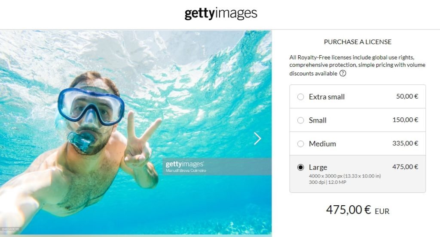
Task: Choose the Small license label
Action: click(318, 120)
